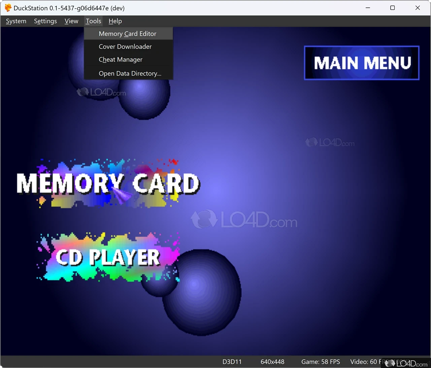431x368 pixels.
Task: Click Open Data Directory... entry
Action: pyautogui.click(x=128, y=73)
